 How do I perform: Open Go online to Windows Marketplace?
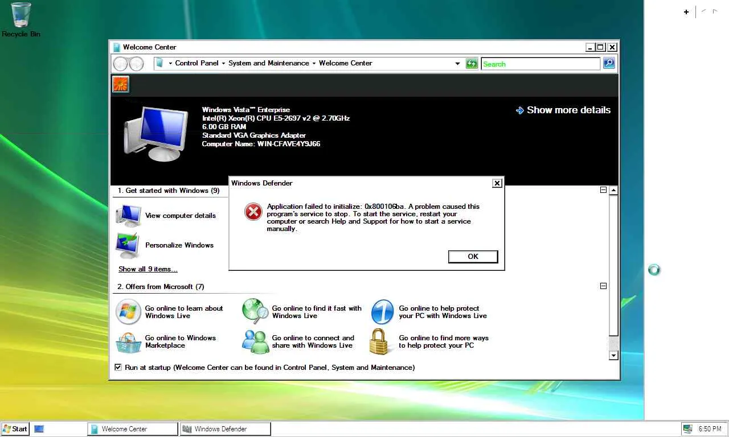pos(180,341)
